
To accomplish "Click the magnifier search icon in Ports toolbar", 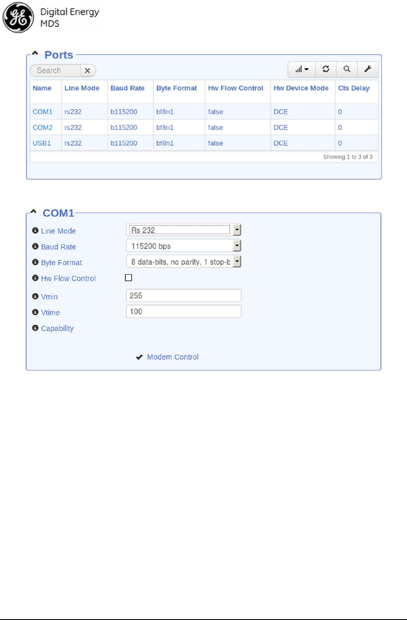I will [347, 69].
